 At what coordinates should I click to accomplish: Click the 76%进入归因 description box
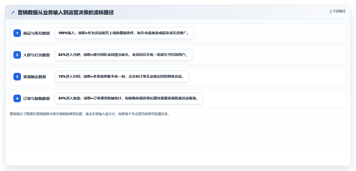(122, 77)
